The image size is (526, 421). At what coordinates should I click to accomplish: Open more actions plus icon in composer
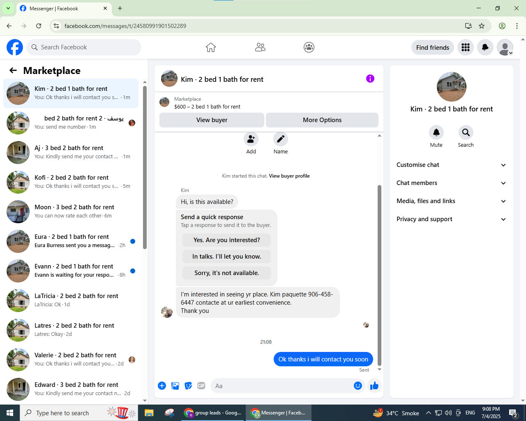pyautogui.click(x=162, y=386)
